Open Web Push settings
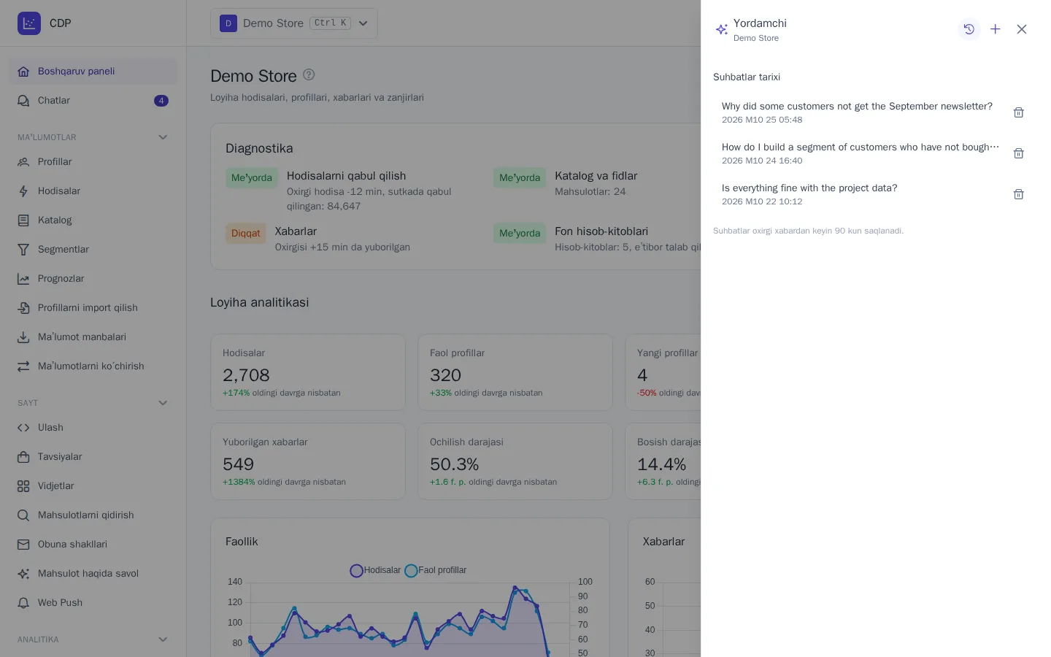 tap(93, 603)
